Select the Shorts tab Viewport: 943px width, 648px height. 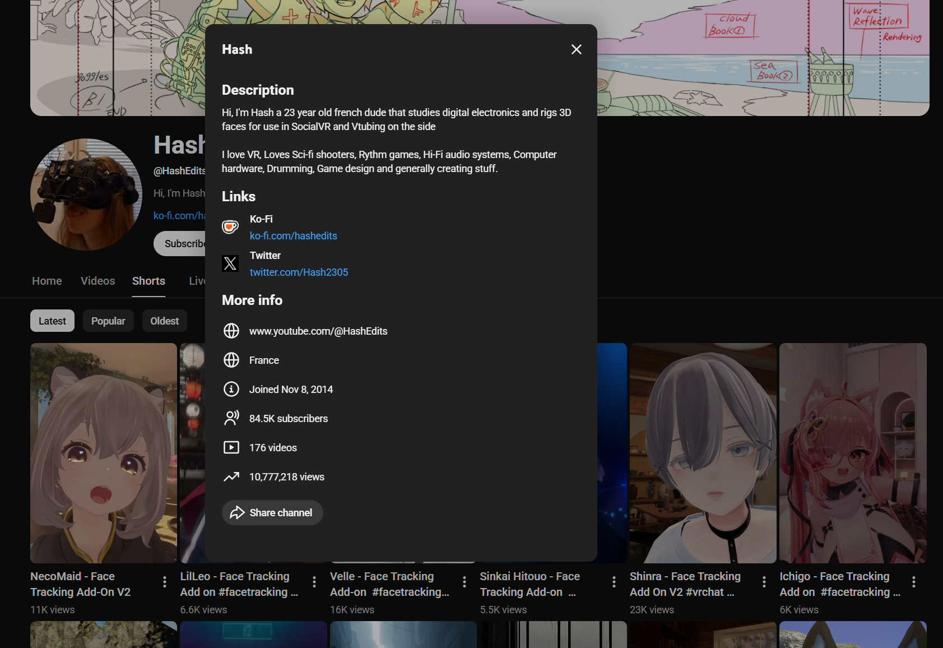point(148,281)
